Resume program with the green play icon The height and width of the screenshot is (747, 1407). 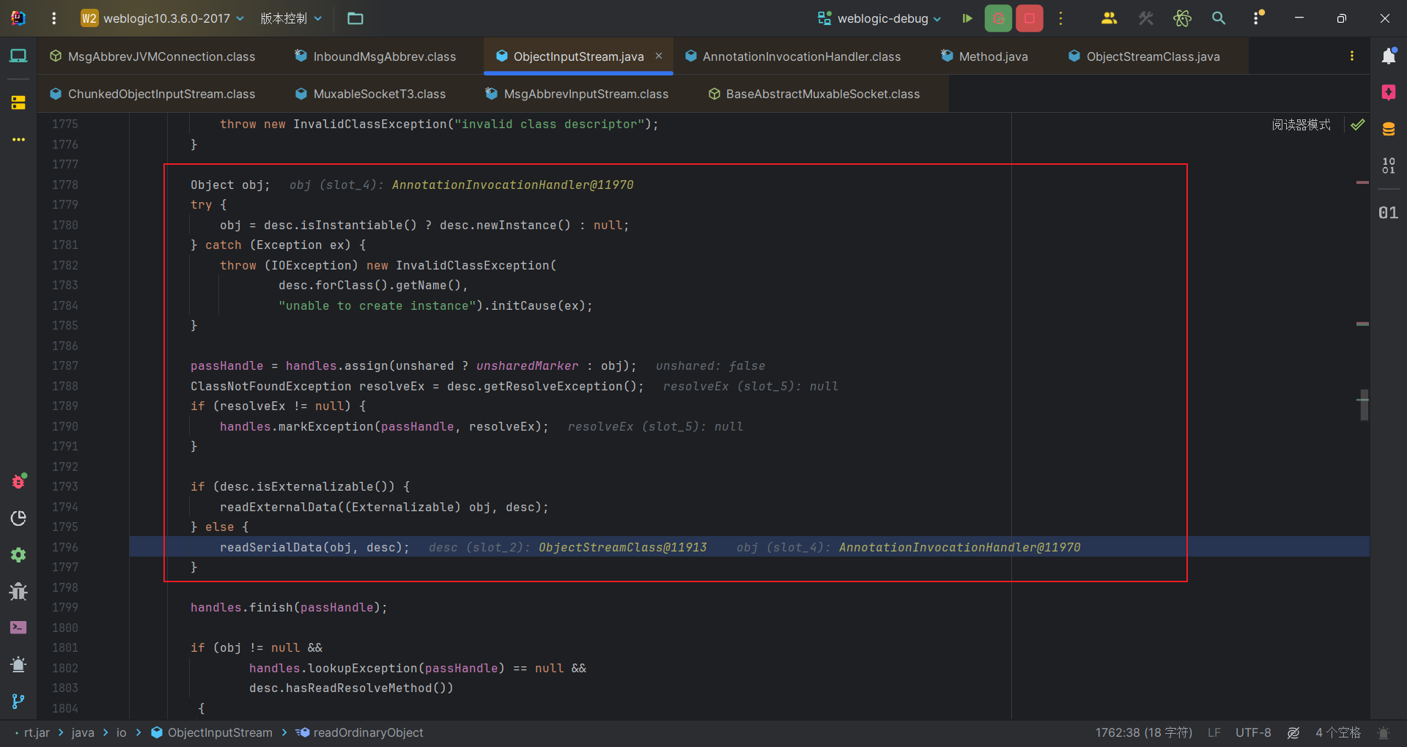click(x=967, y=18)
